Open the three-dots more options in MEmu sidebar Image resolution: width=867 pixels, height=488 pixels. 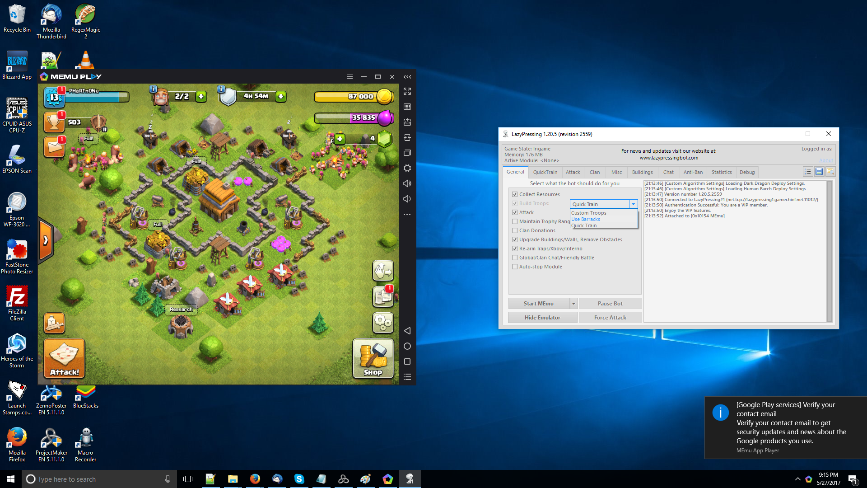pos(407,214)
